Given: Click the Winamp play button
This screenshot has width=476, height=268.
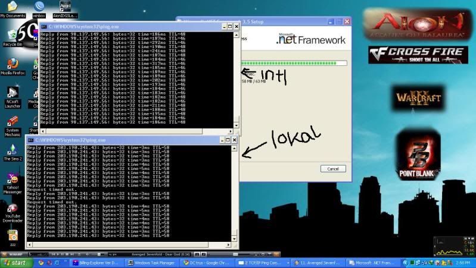Looking at the screenshot, I should [58, 254].
